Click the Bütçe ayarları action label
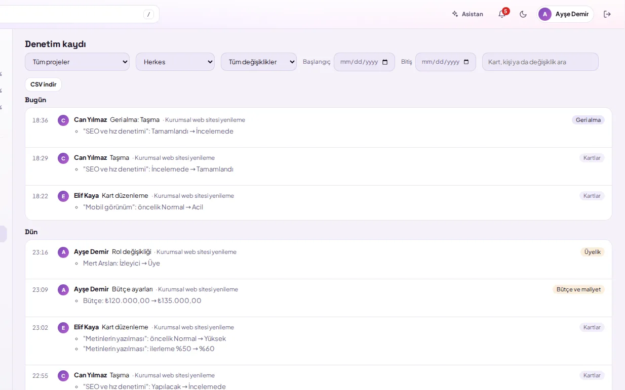This screenshot has width=625, height=390. click(132, 289)
